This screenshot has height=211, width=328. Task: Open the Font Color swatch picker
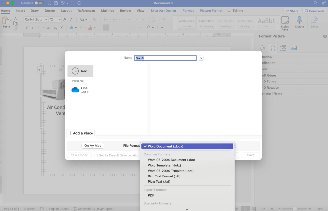(90, 27)
